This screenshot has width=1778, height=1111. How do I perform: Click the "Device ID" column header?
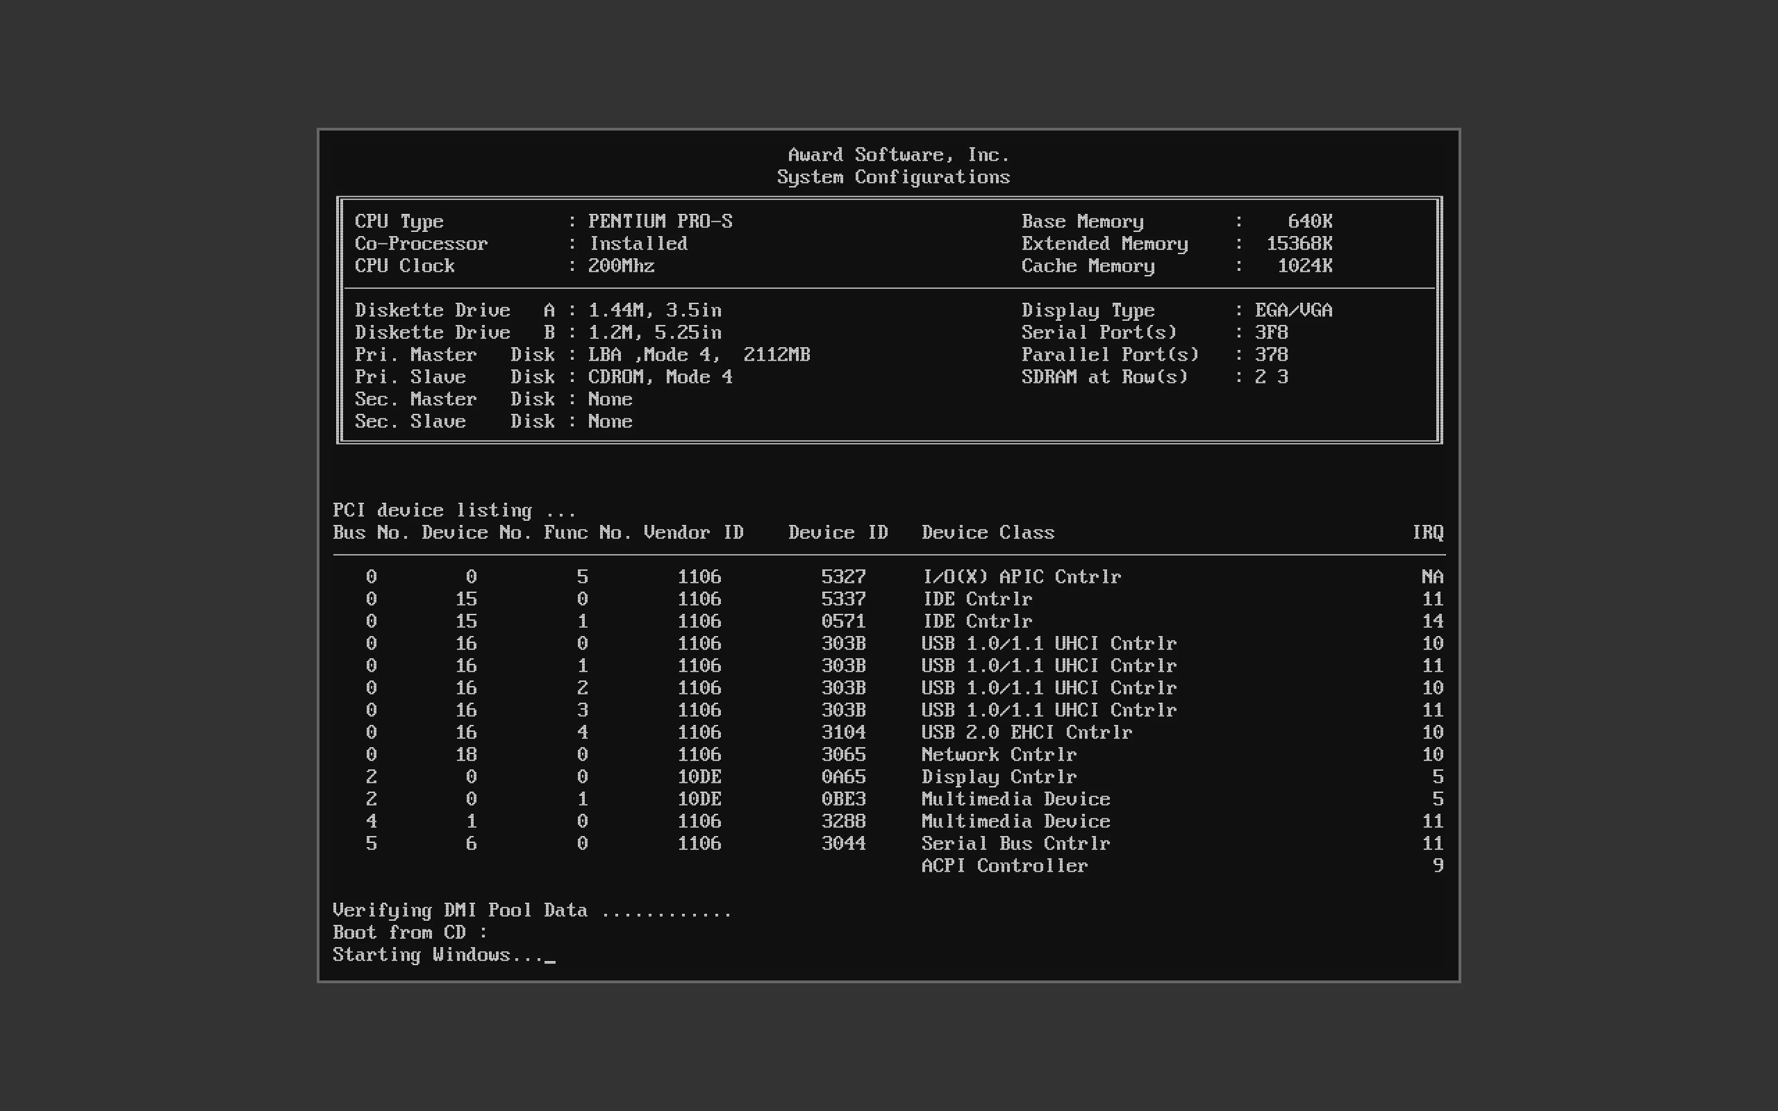(x=838, y=533)
